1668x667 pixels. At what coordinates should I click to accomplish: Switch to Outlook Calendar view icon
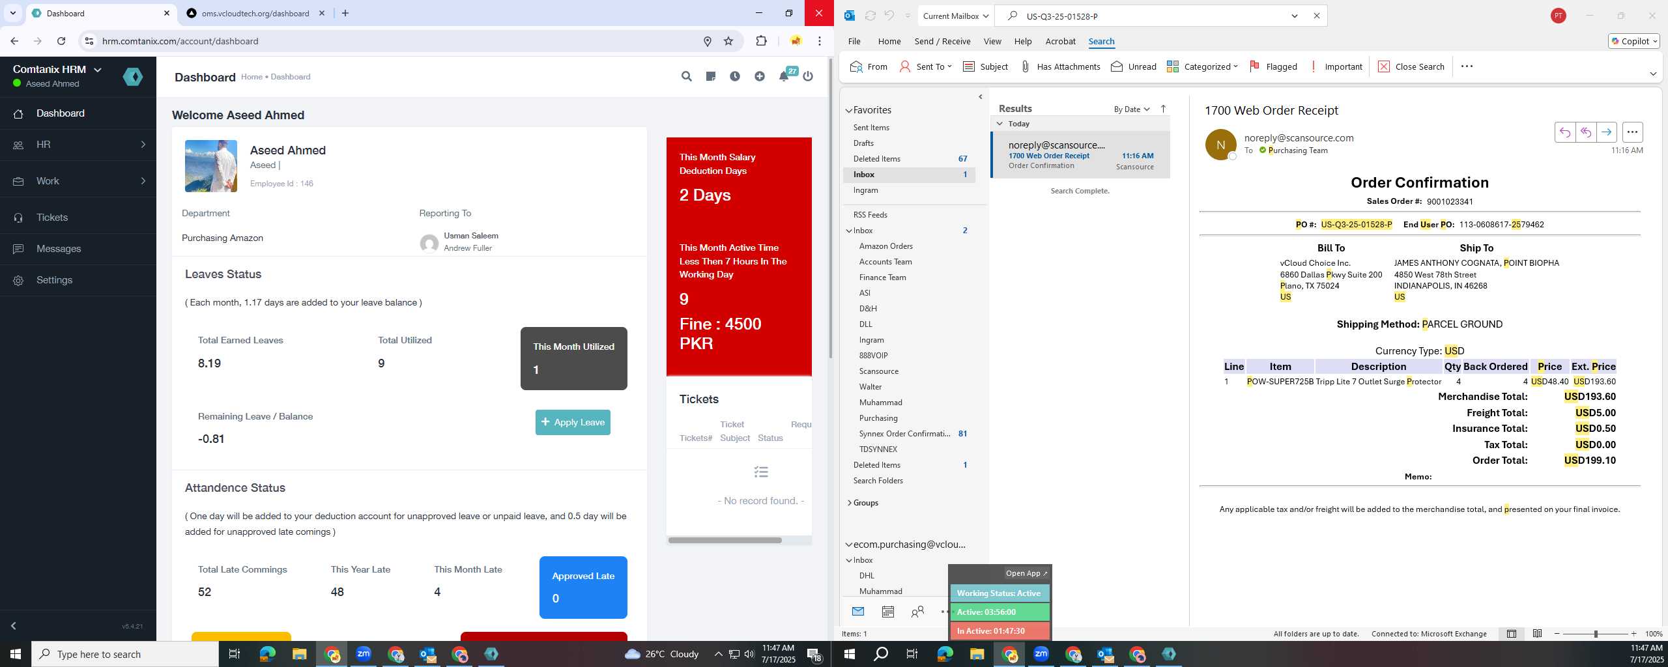[x=887, y=612]
